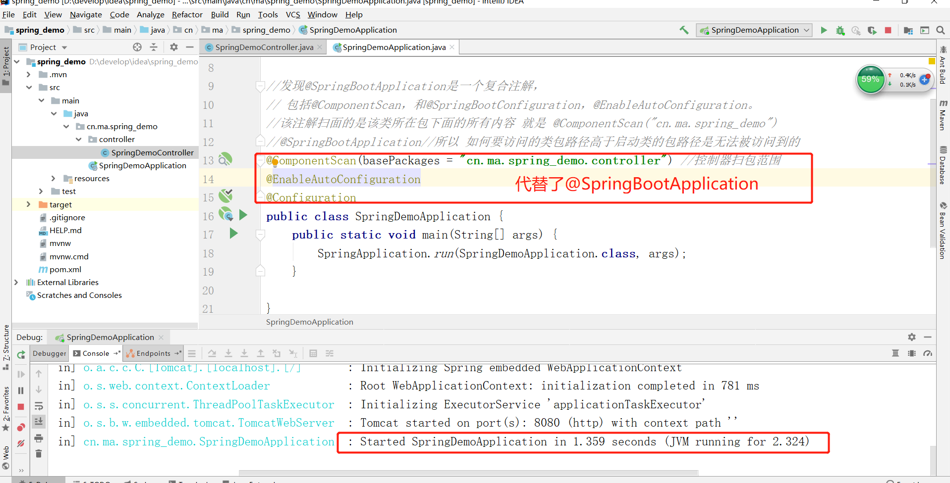Clear console output with the trash icon
950x483 pixels.
pos(39,453)
